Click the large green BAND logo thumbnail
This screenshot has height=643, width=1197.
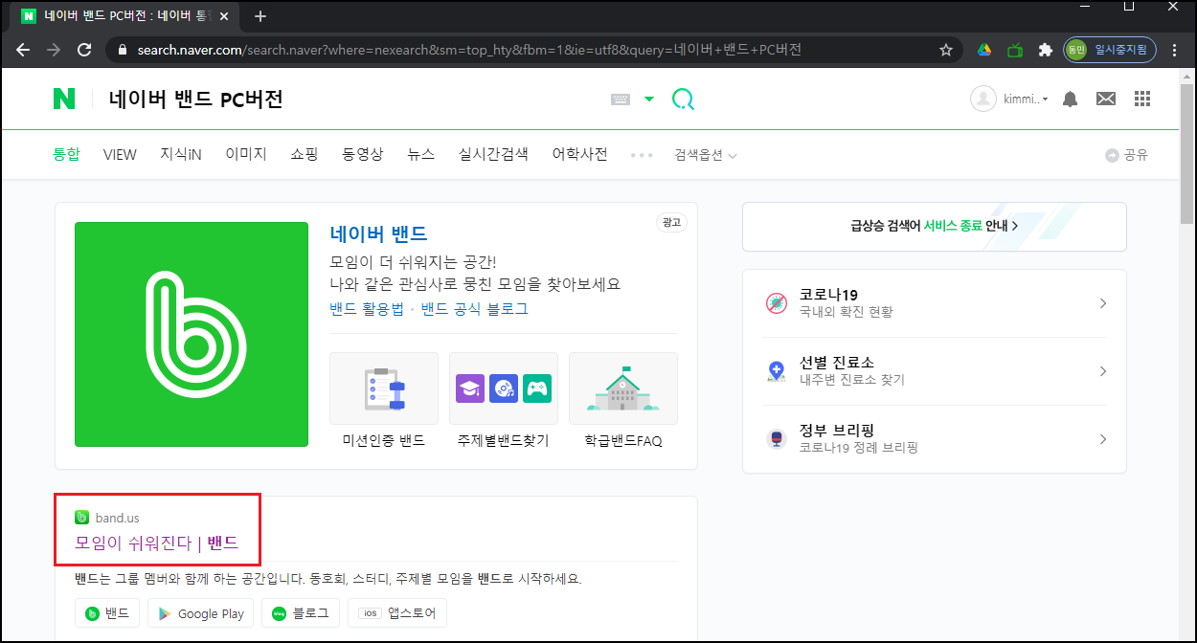tap(192, 334)
